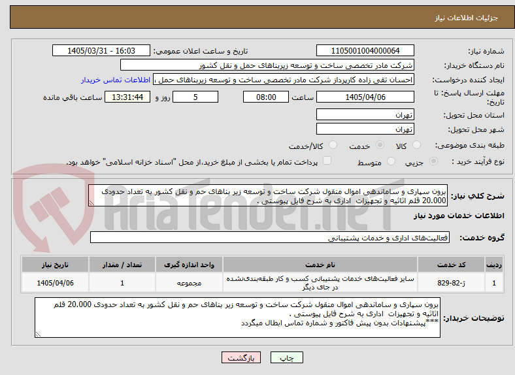Click the label نوع فرآیند خرید
Image resolution: width=515 pixels, height=375 pixels.
(x=478, y=161)
